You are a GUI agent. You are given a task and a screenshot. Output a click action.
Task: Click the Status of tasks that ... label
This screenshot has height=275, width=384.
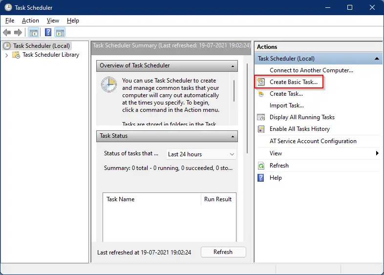(x=131, y=153)
